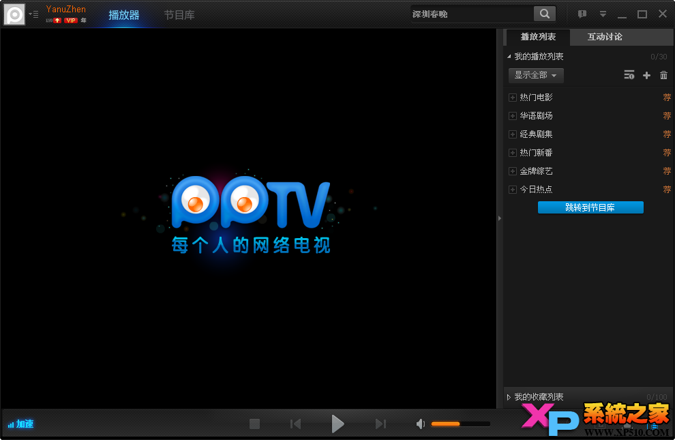Open the PPTV main menu logo

(x=14, y=14)
